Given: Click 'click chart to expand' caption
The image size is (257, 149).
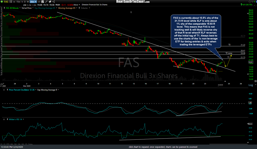Looking at the screenshot, I should 163,147.
